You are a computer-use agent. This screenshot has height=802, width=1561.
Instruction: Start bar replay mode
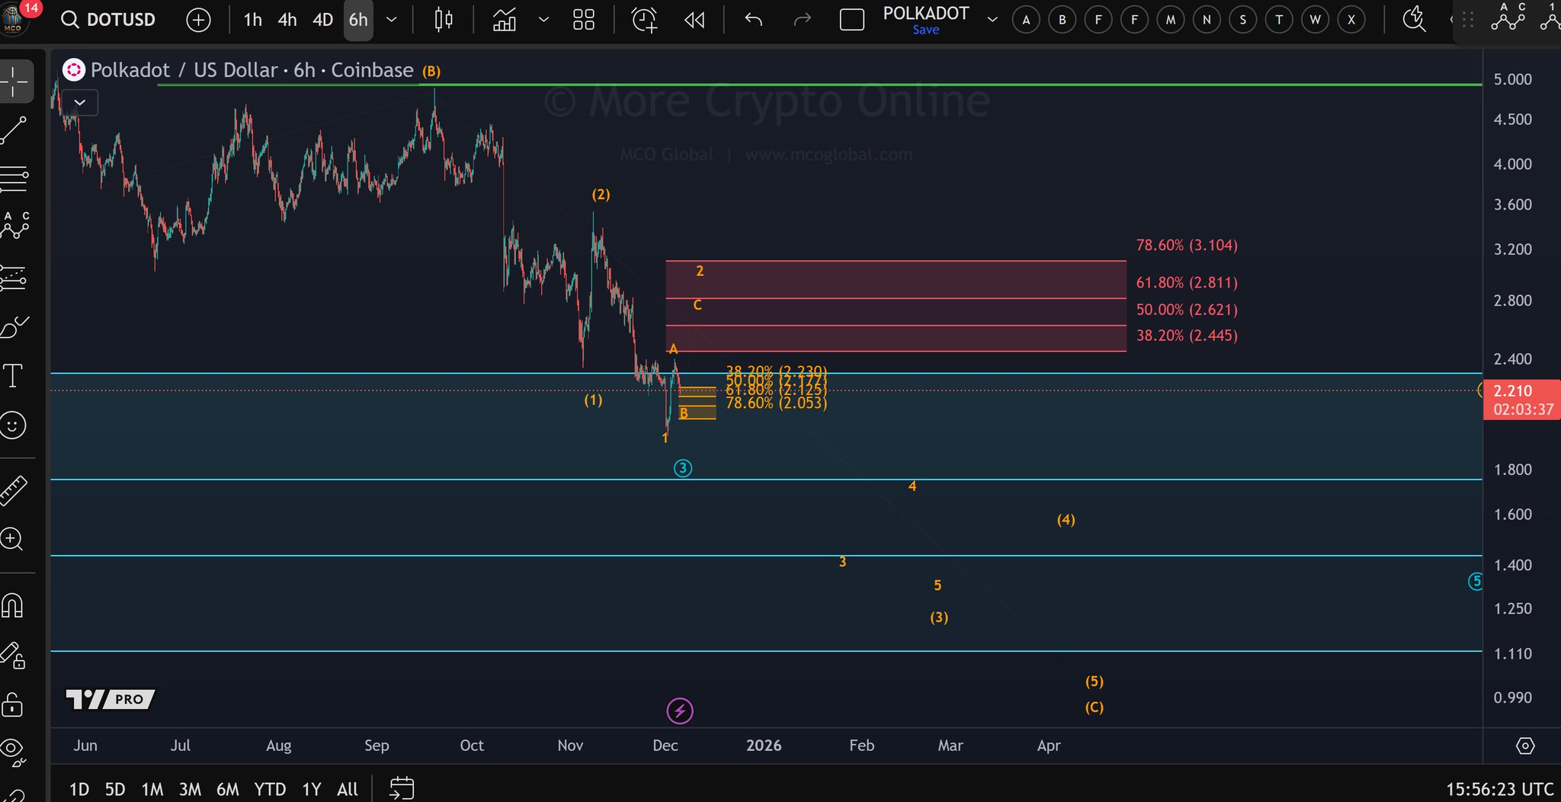694,20
